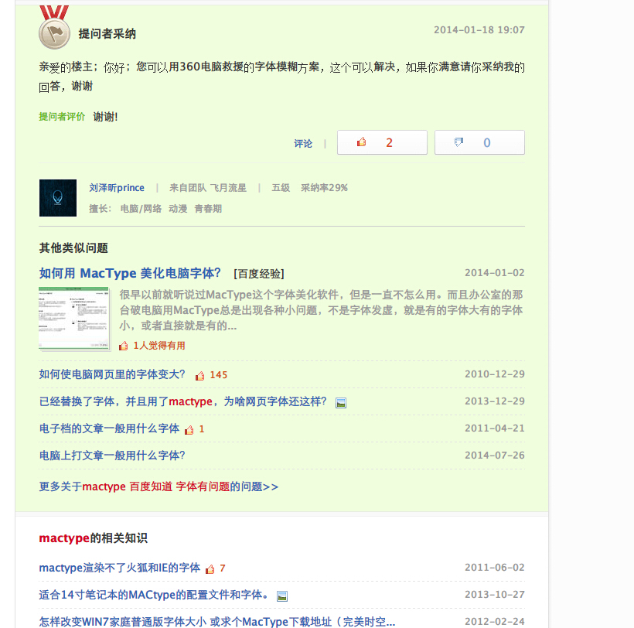Select the 动漫 expertise tag
This screenshot has height=628, width=634.
click(178, 209)
